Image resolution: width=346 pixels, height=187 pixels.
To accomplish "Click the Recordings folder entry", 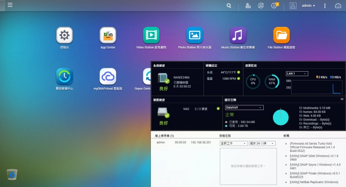I will coord(315,124).
